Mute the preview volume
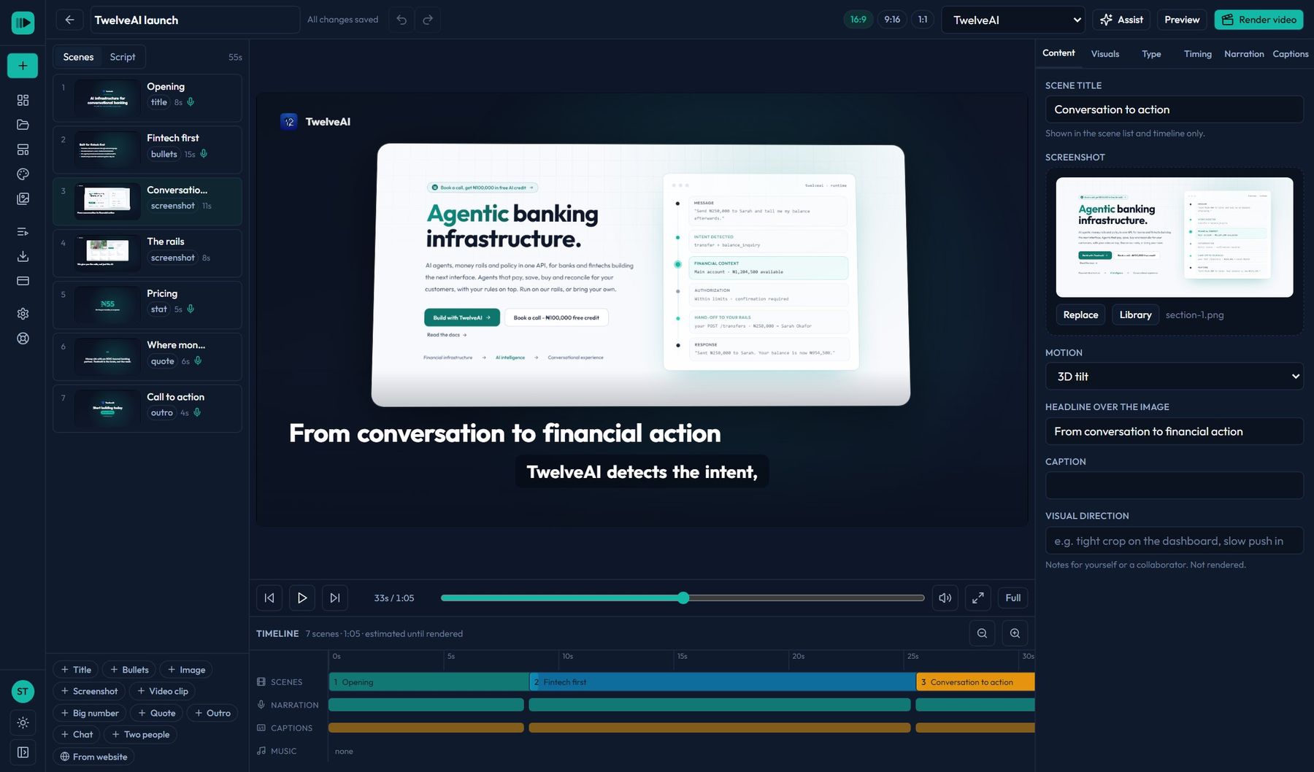 [x=945, y=598]
